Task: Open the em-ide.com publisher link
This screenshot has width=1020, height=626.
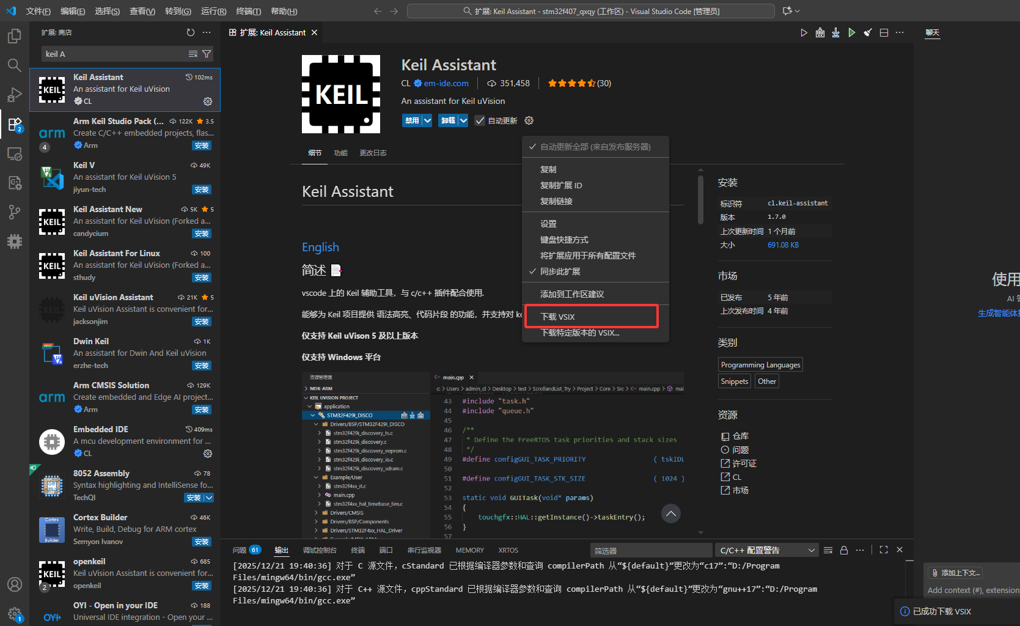Action: (x=446, y=83)
